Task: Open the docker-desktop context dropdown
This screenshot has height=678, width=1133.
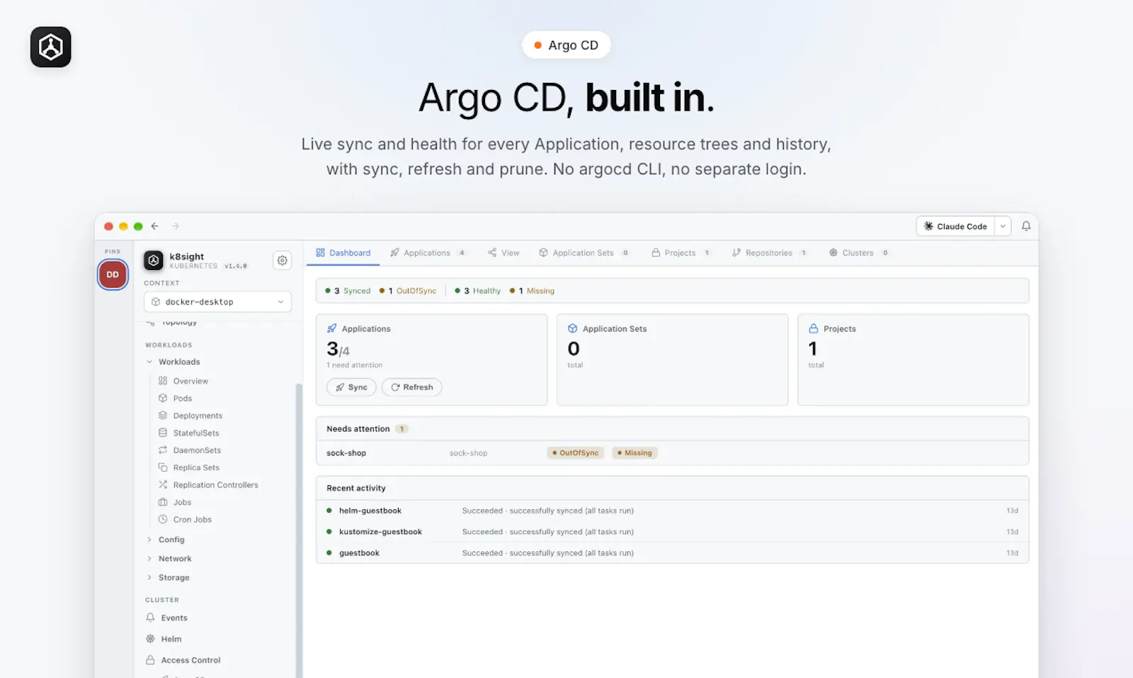Action: (218, 302)
